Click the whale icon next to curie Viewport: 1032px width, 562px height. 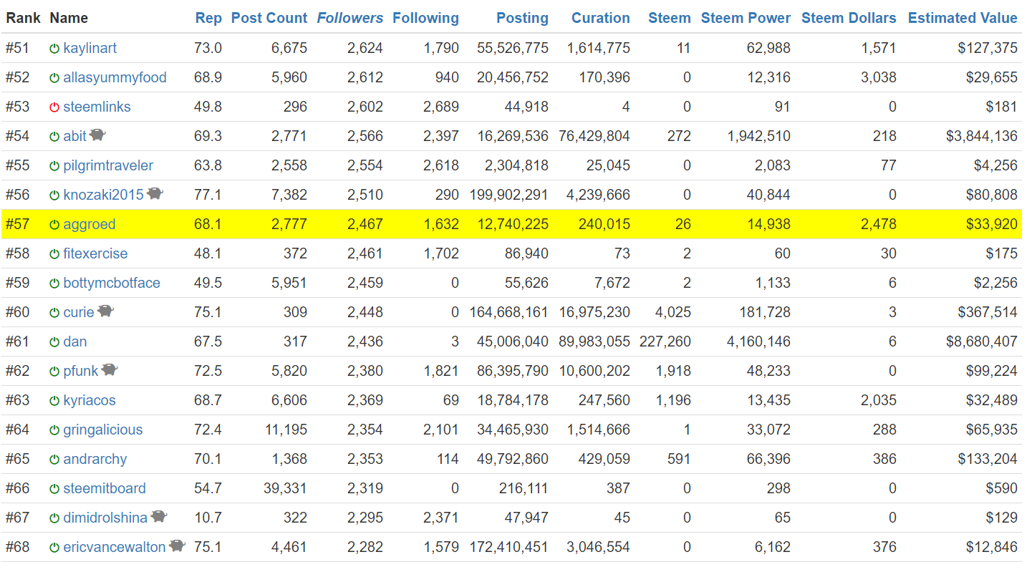[x=105, y=311]
